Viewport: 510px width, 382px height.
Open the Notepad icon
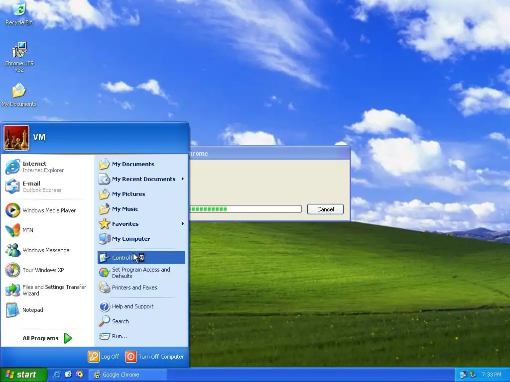(12, 310)
